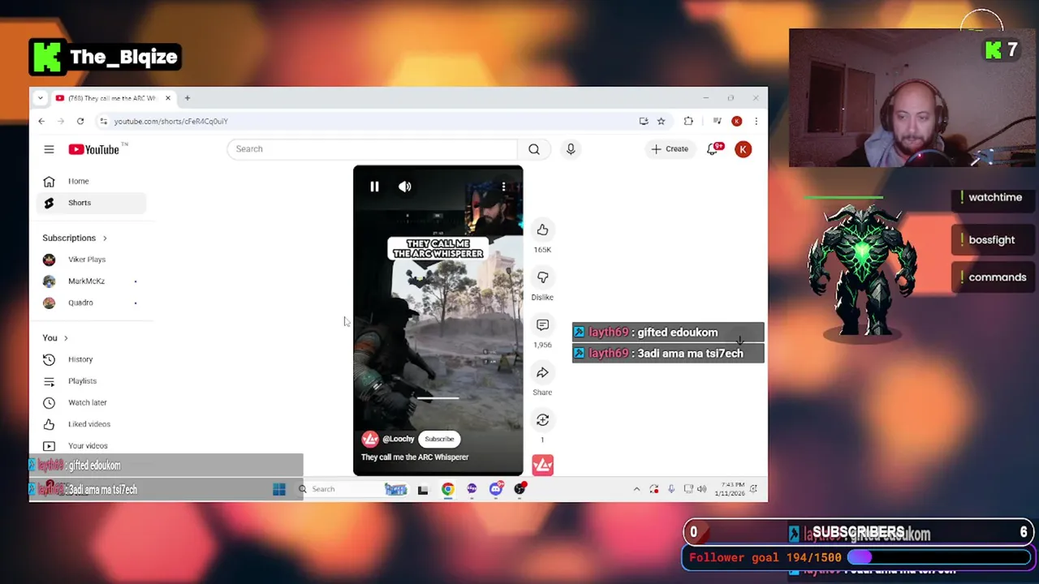The image size is (1039, 584).
Task: Close the YouTube Shorts tab
Action: (168, 98)
